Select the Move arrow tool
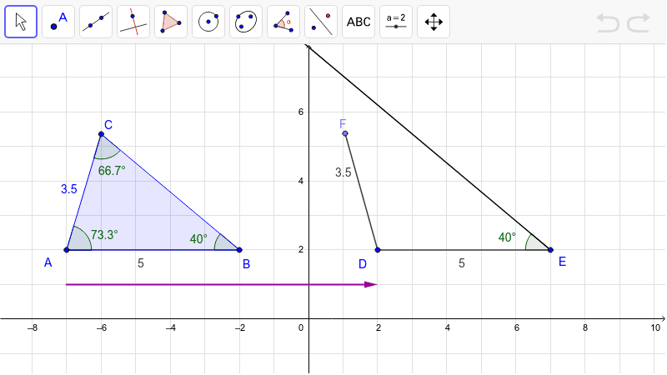The image size is (667, 375). [x=21, y=22]
